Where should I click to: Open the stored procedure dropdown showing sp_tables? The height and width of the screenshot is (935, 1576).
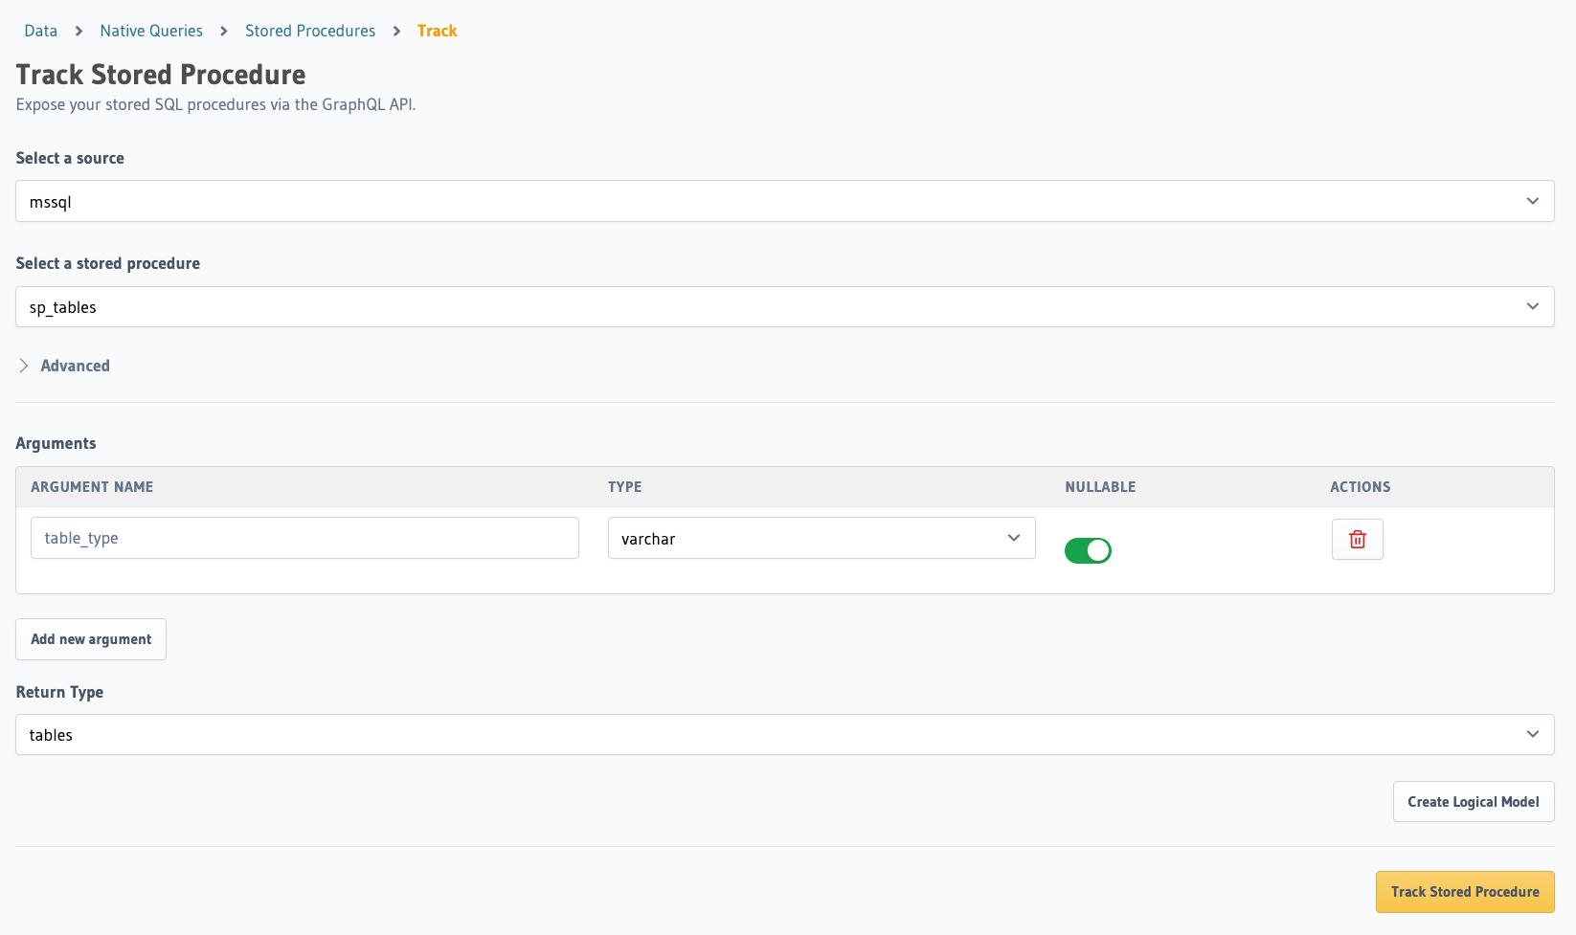[x=784, y=306]
